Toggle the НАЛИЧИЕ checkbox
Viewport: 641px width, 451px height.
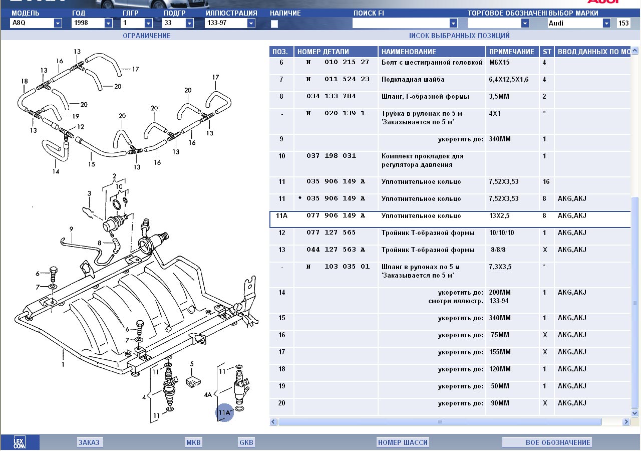(x=274, y=24)
